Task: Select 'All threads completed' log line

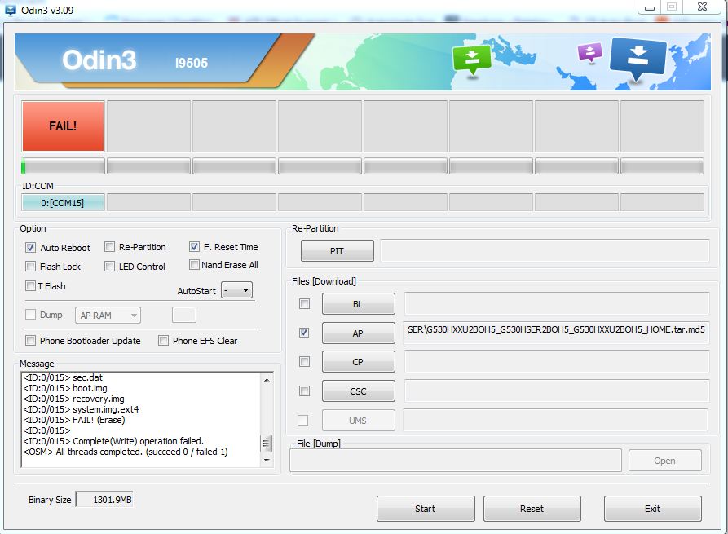Action: 126,452
